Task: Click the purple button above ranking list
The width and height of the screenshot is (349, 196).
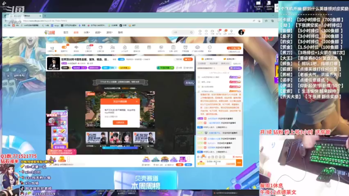Action: point(235,68)
